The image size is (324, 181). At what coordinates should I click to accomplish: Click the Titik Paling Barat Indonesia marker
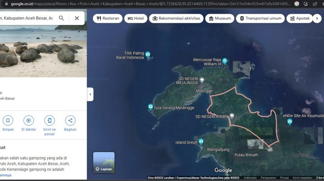click(148, 54)
